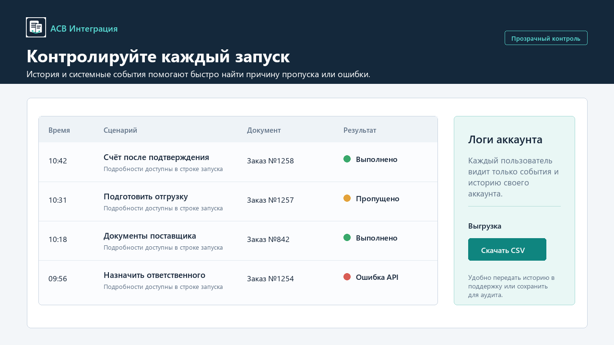The height and width of the screenshot is (345, 614).
Task: Click details subtitle under Документы поставщика
Action: point(163,248)
